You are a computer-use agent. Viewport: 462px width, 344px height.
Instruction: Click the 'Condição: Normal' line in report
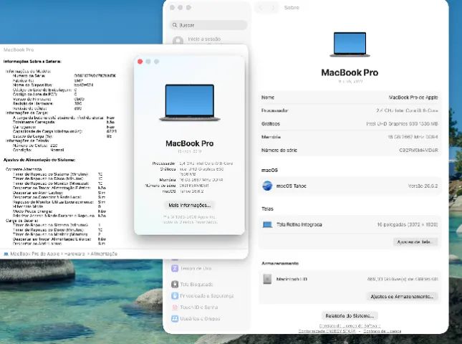(x=38, y=150)
